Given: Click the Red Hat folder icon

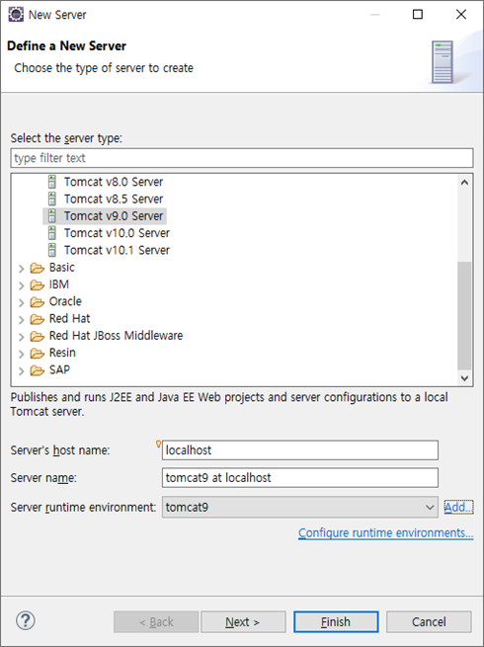Looking at the screenshot, I should pos(38,319).
